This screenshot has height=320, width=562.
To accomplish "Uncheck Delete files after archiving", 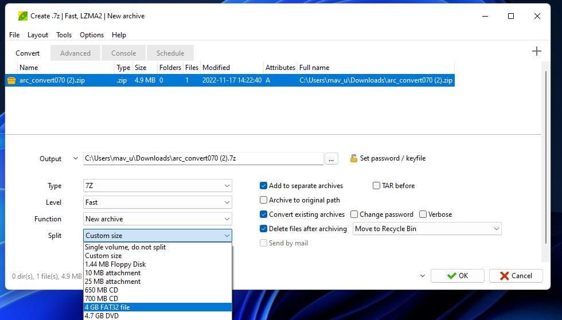I will (263, 229).
